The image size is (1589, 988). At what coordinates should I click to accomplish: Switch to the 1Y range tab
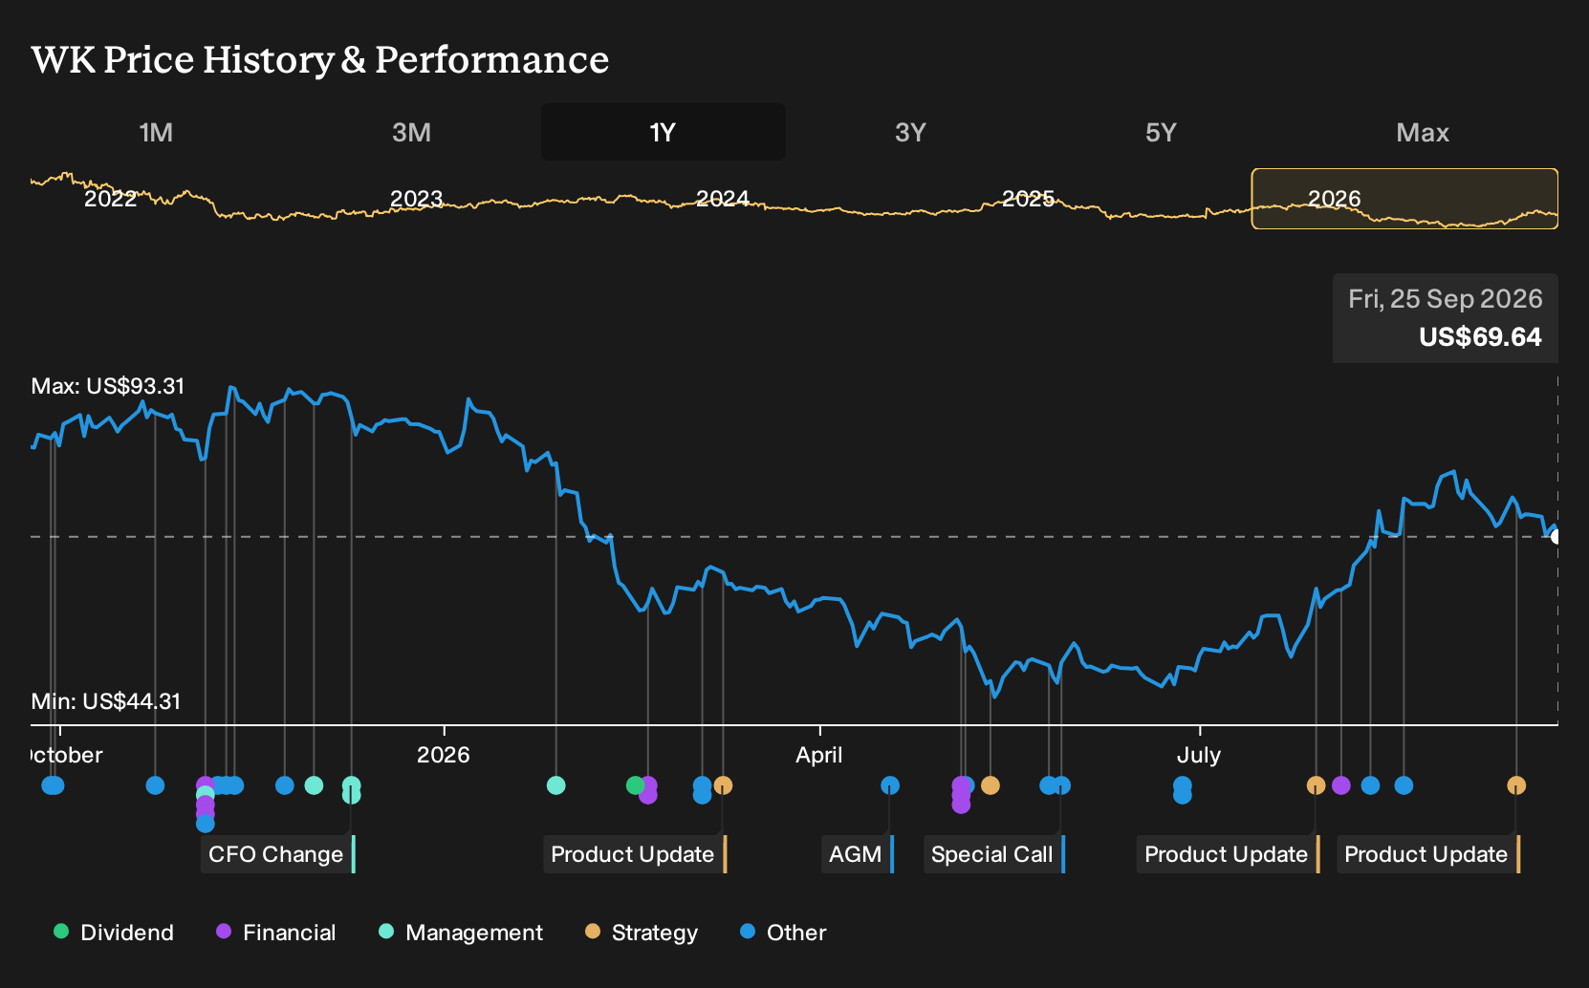pos(664,132)
